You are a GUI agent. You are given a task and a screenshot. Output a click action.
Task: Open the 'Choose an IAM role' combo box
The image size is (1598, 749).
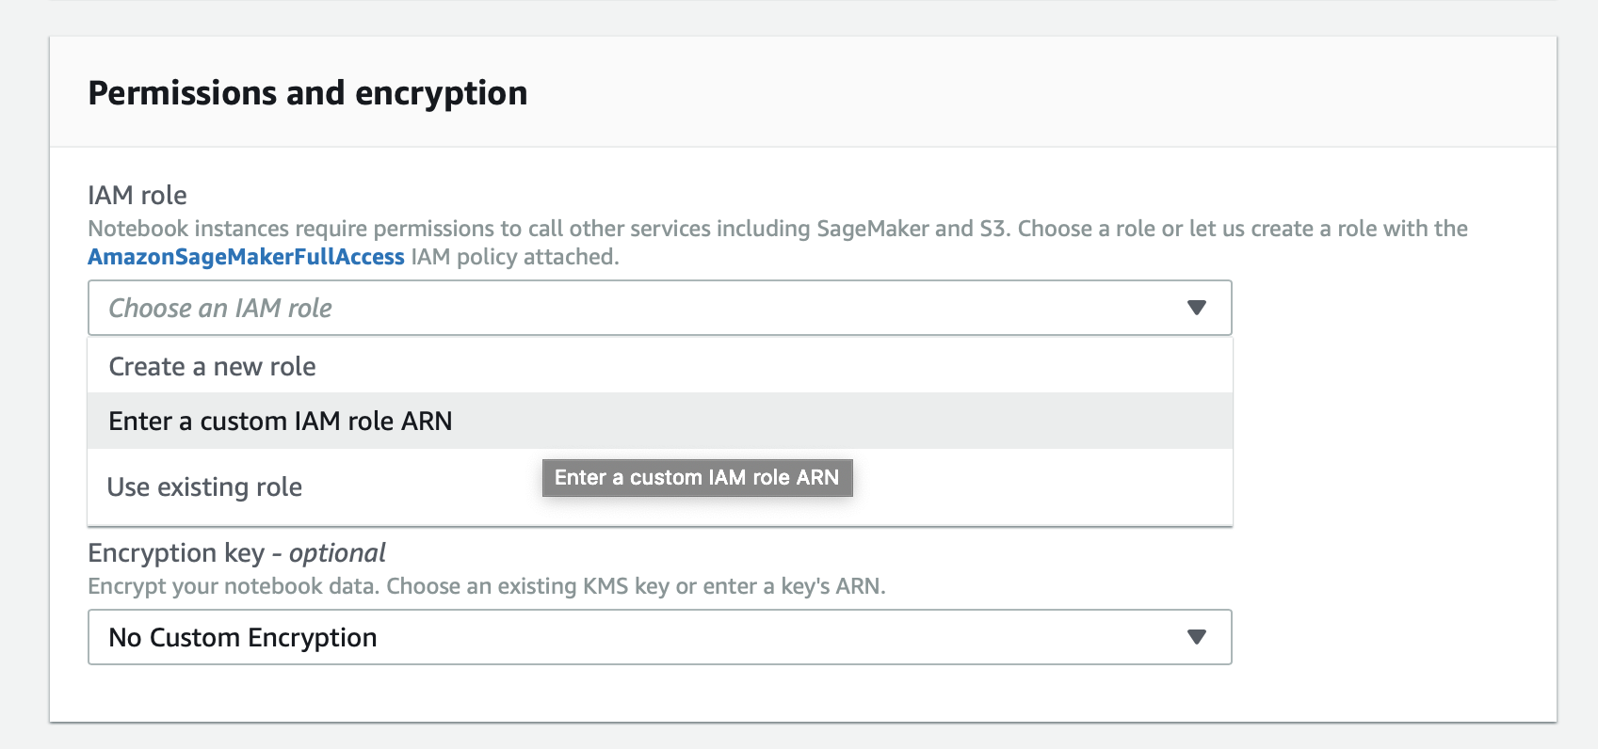[659, 308]
